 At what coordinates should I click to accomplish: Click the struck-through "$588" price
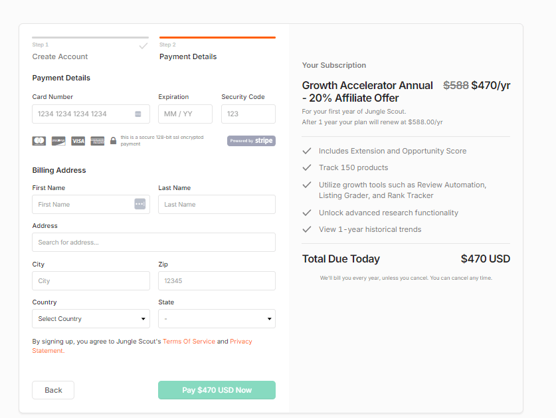456,85
